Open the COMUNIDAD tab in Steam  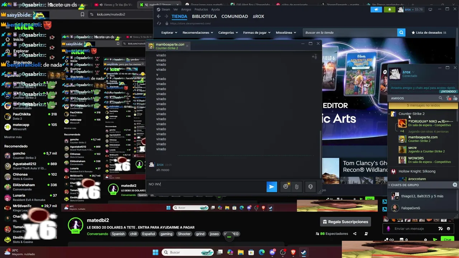[x=235, y=16]
